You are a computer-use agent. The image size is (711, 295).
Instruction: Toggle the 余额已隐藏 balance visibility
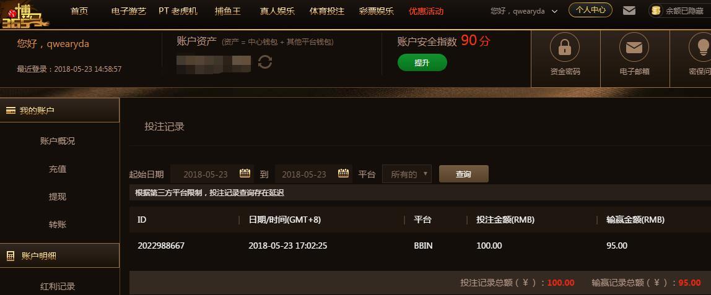click(679, 11)
